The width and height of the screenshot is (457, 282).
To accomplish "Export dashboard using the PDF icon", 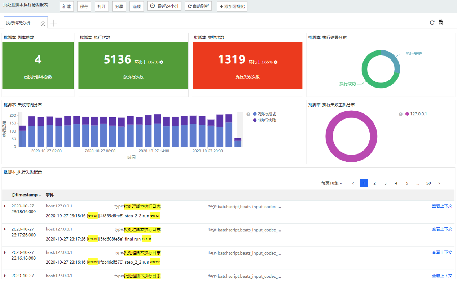I will pyautogui.click(x=441, y=23).
